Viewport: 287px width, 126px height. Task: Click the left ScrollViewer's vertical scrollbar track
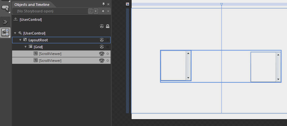tap(188, 65)
